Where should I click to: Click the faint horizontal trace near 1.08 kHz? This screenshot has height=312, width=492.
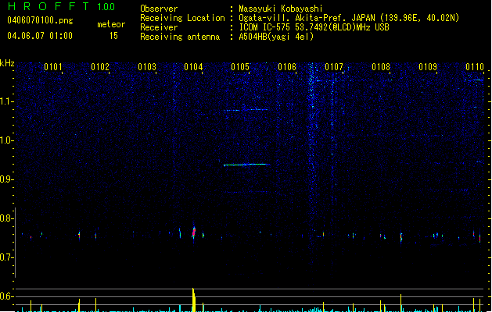[246, 110]
